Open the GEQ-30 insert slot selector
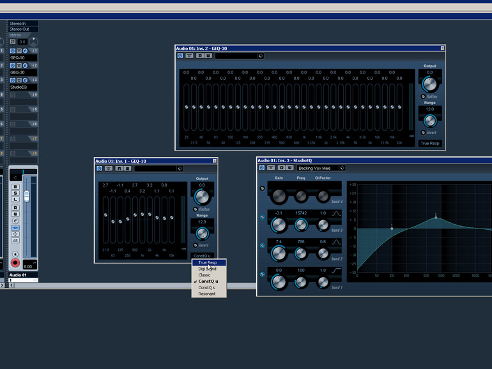The height and width of the screenshot is (369, 492). coord(23,72)
